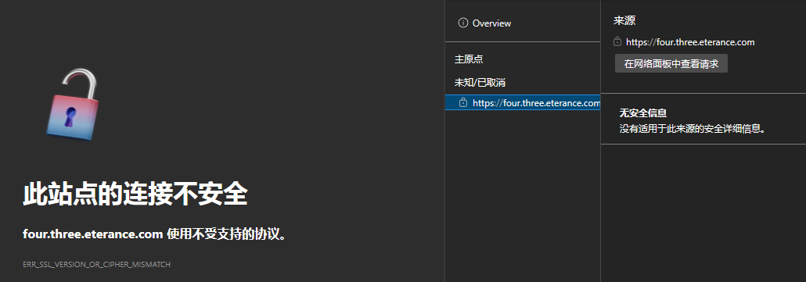Click the 主原点 section label

469,59
